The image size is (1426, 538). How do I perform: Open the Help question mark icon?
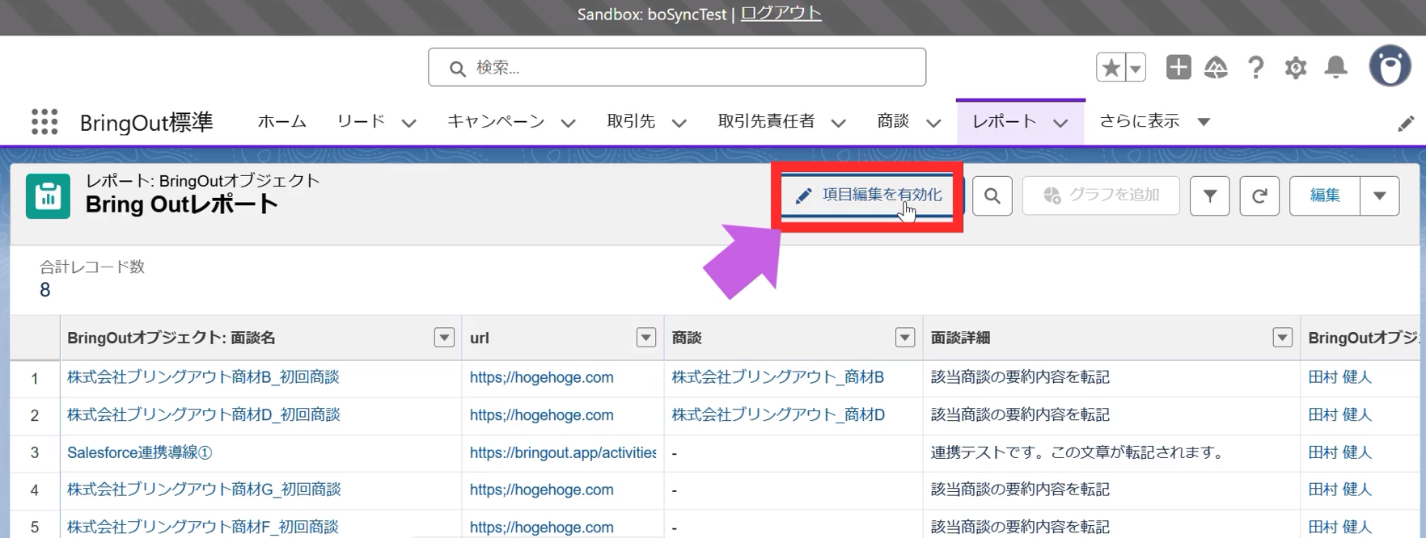pos(1255,68)
